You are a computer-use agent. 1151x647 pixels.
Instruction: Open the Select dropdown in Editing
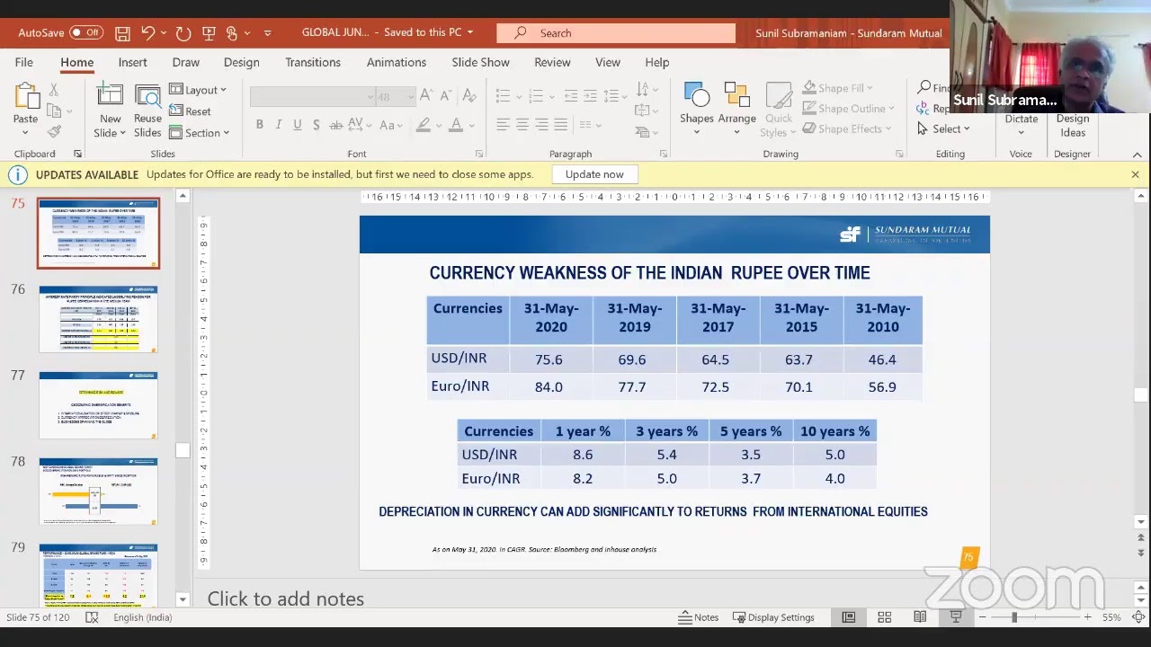pos(943,129)
